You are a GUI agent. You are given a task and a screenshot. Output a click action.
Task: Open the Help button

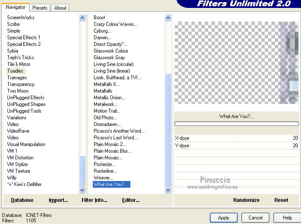point(287,218)
